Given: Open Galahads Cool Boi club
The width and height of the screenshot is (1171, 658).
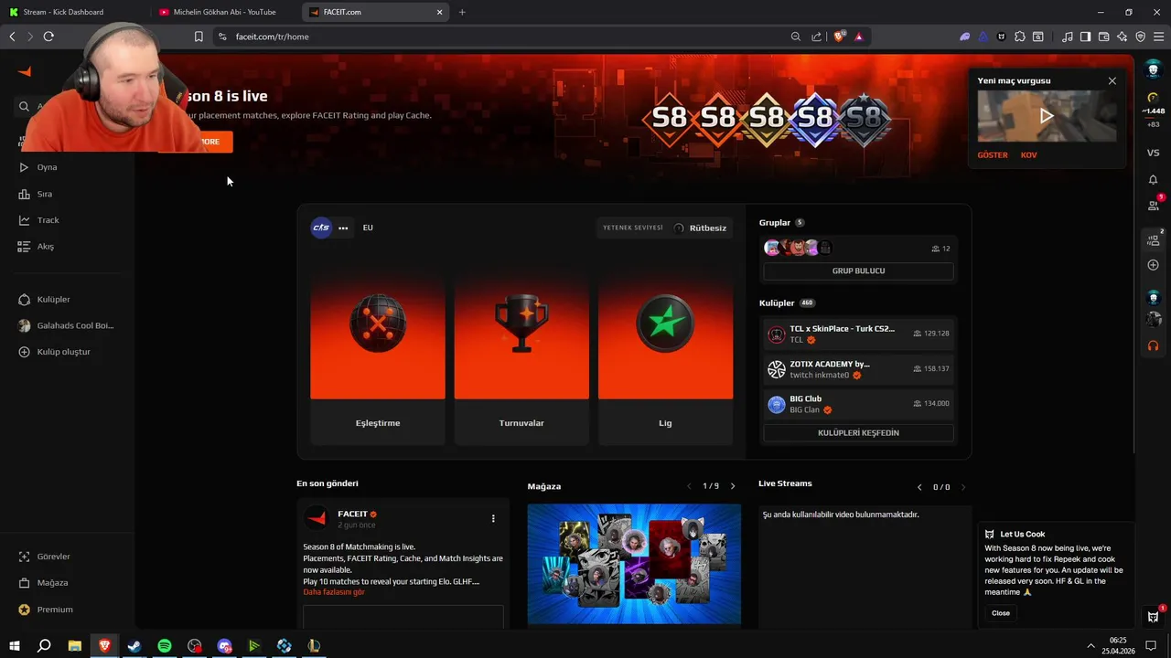Looking at the screenshot, I should pos(68,325).
